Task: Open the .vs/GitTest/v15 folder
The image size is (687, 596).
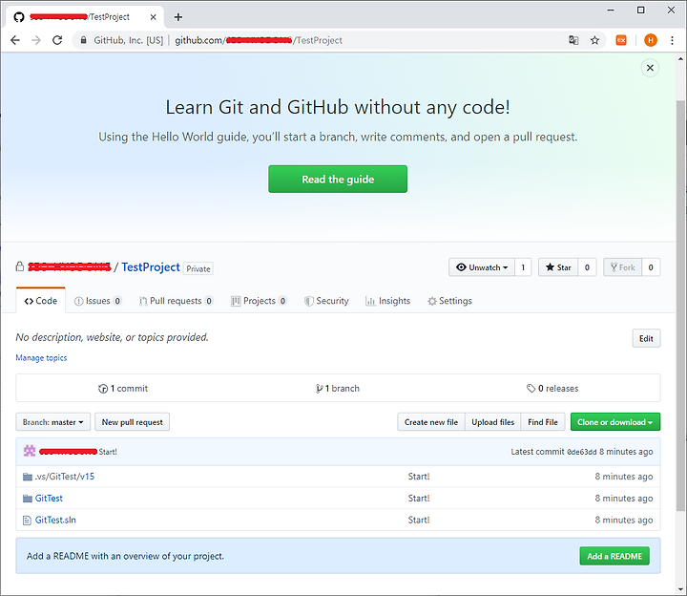Action: 65,477
